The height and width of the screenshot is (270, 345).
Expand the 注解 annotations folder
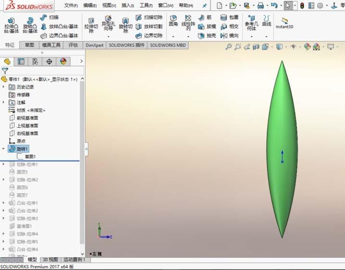pos(3,102)
